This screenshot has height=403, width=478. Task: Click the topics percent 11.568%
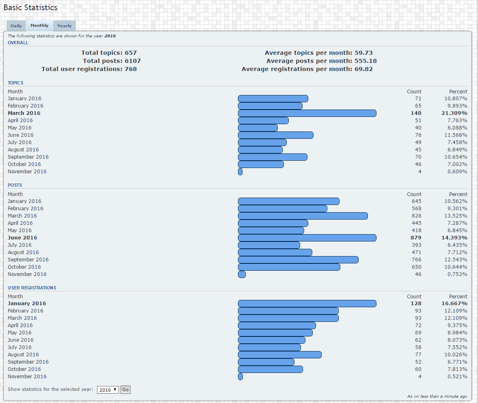[x=455, y=135]
